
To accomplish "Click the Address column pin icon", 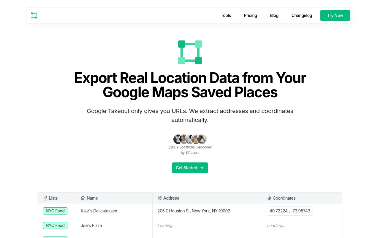I will (160, 198).
